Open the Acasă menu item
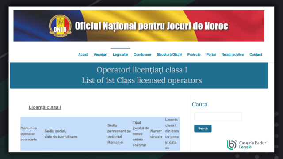This screenshot has width=283, height=159. [83, 54]
